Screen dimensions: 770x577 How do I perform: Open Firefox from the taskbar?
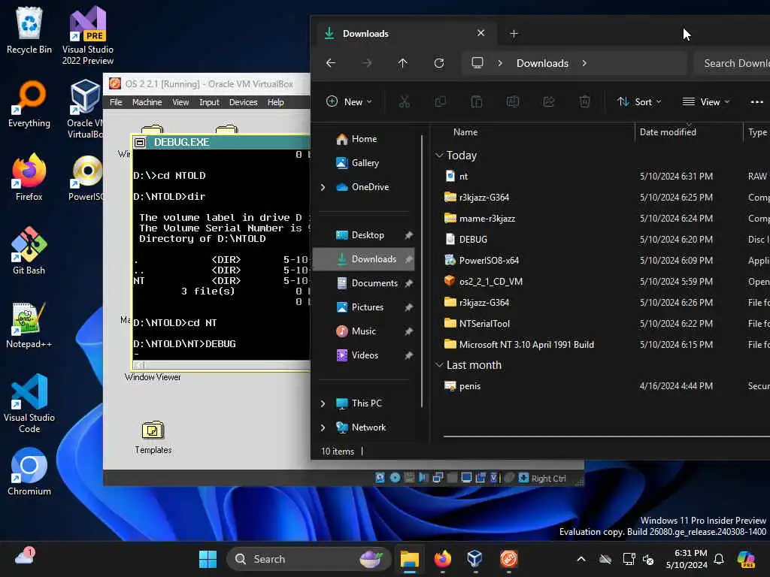(x=442, y=559)
